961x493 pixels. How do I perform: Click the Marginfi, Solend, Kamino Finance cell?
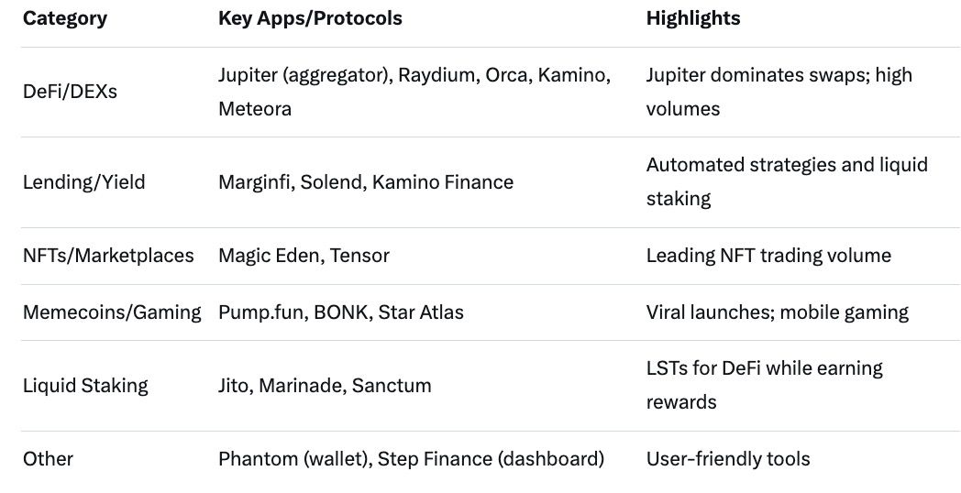click(365, 181)
